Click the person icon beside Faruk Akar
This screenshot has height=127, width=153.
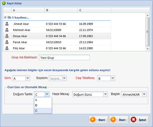coord(7,42)
